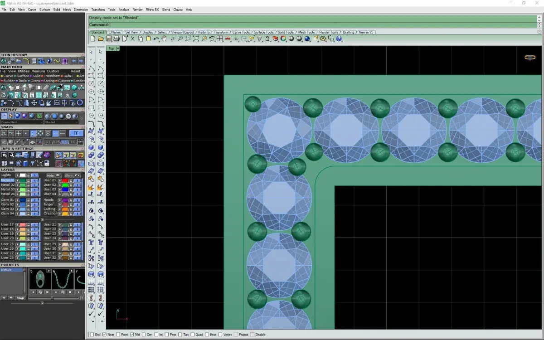Click the Mngr button in Projects panel
Screen dimensions: 544x340
(20, 298)
